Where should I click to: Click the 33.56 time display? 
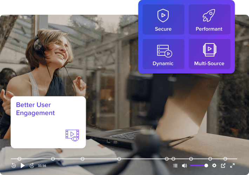[x=42, y=166]
